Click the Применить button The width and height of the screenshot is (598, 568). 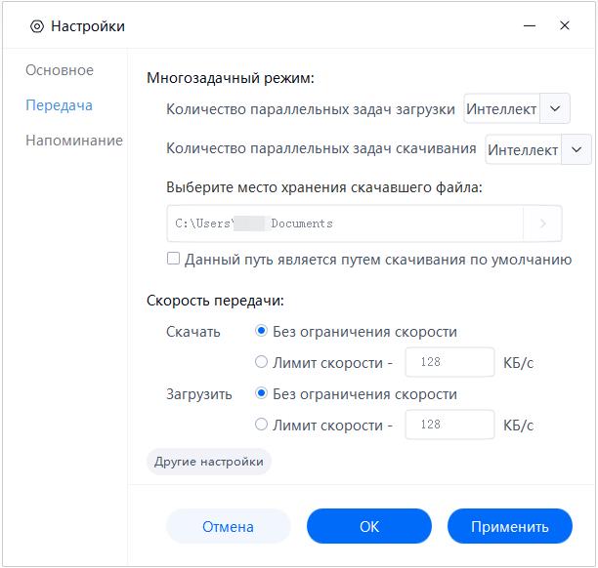click(509, 526)
